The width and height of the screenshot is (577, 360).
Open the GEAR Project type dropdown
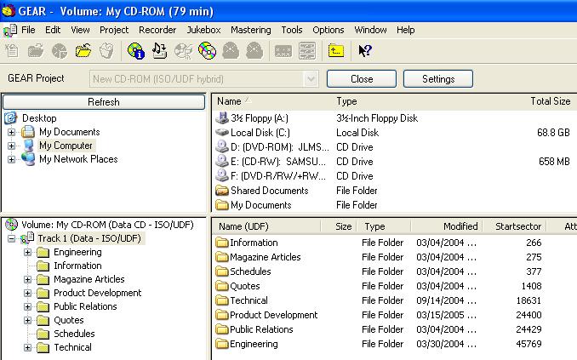point(311,79)
